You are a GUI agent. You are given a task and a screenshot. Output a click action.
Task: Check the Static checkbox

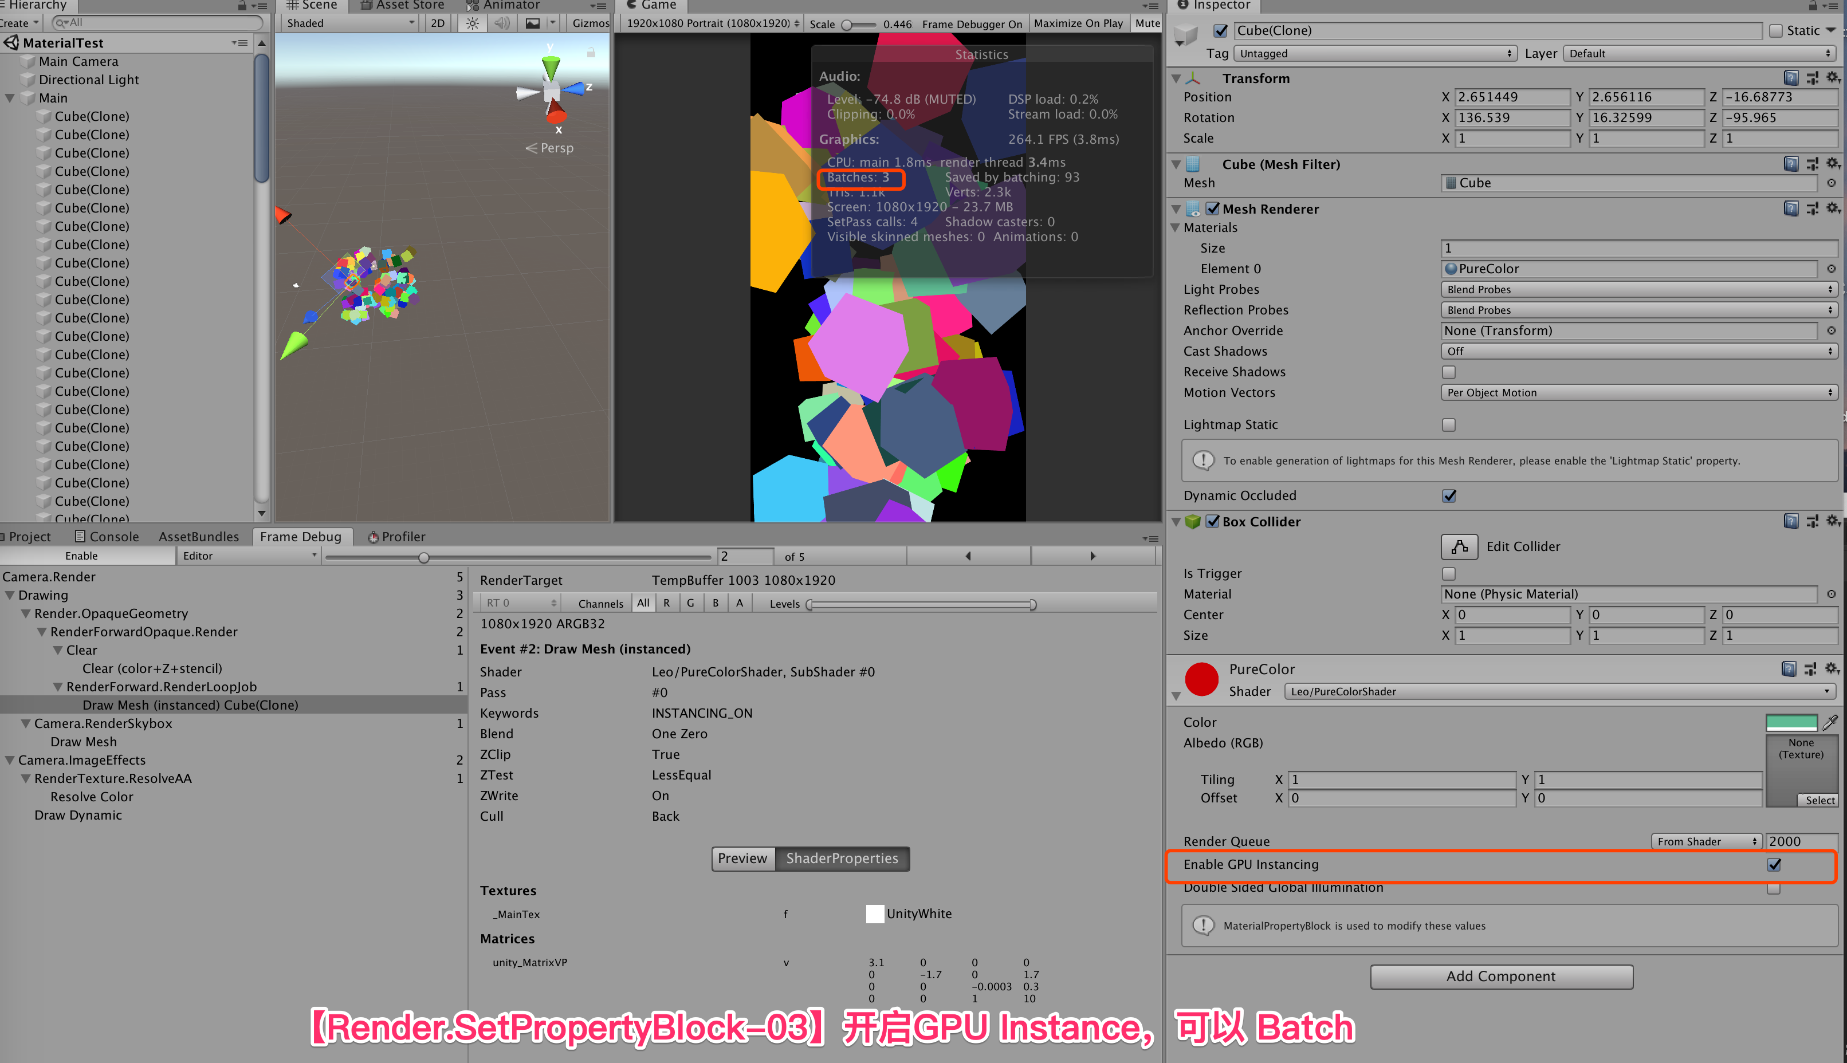point(1775,31)
